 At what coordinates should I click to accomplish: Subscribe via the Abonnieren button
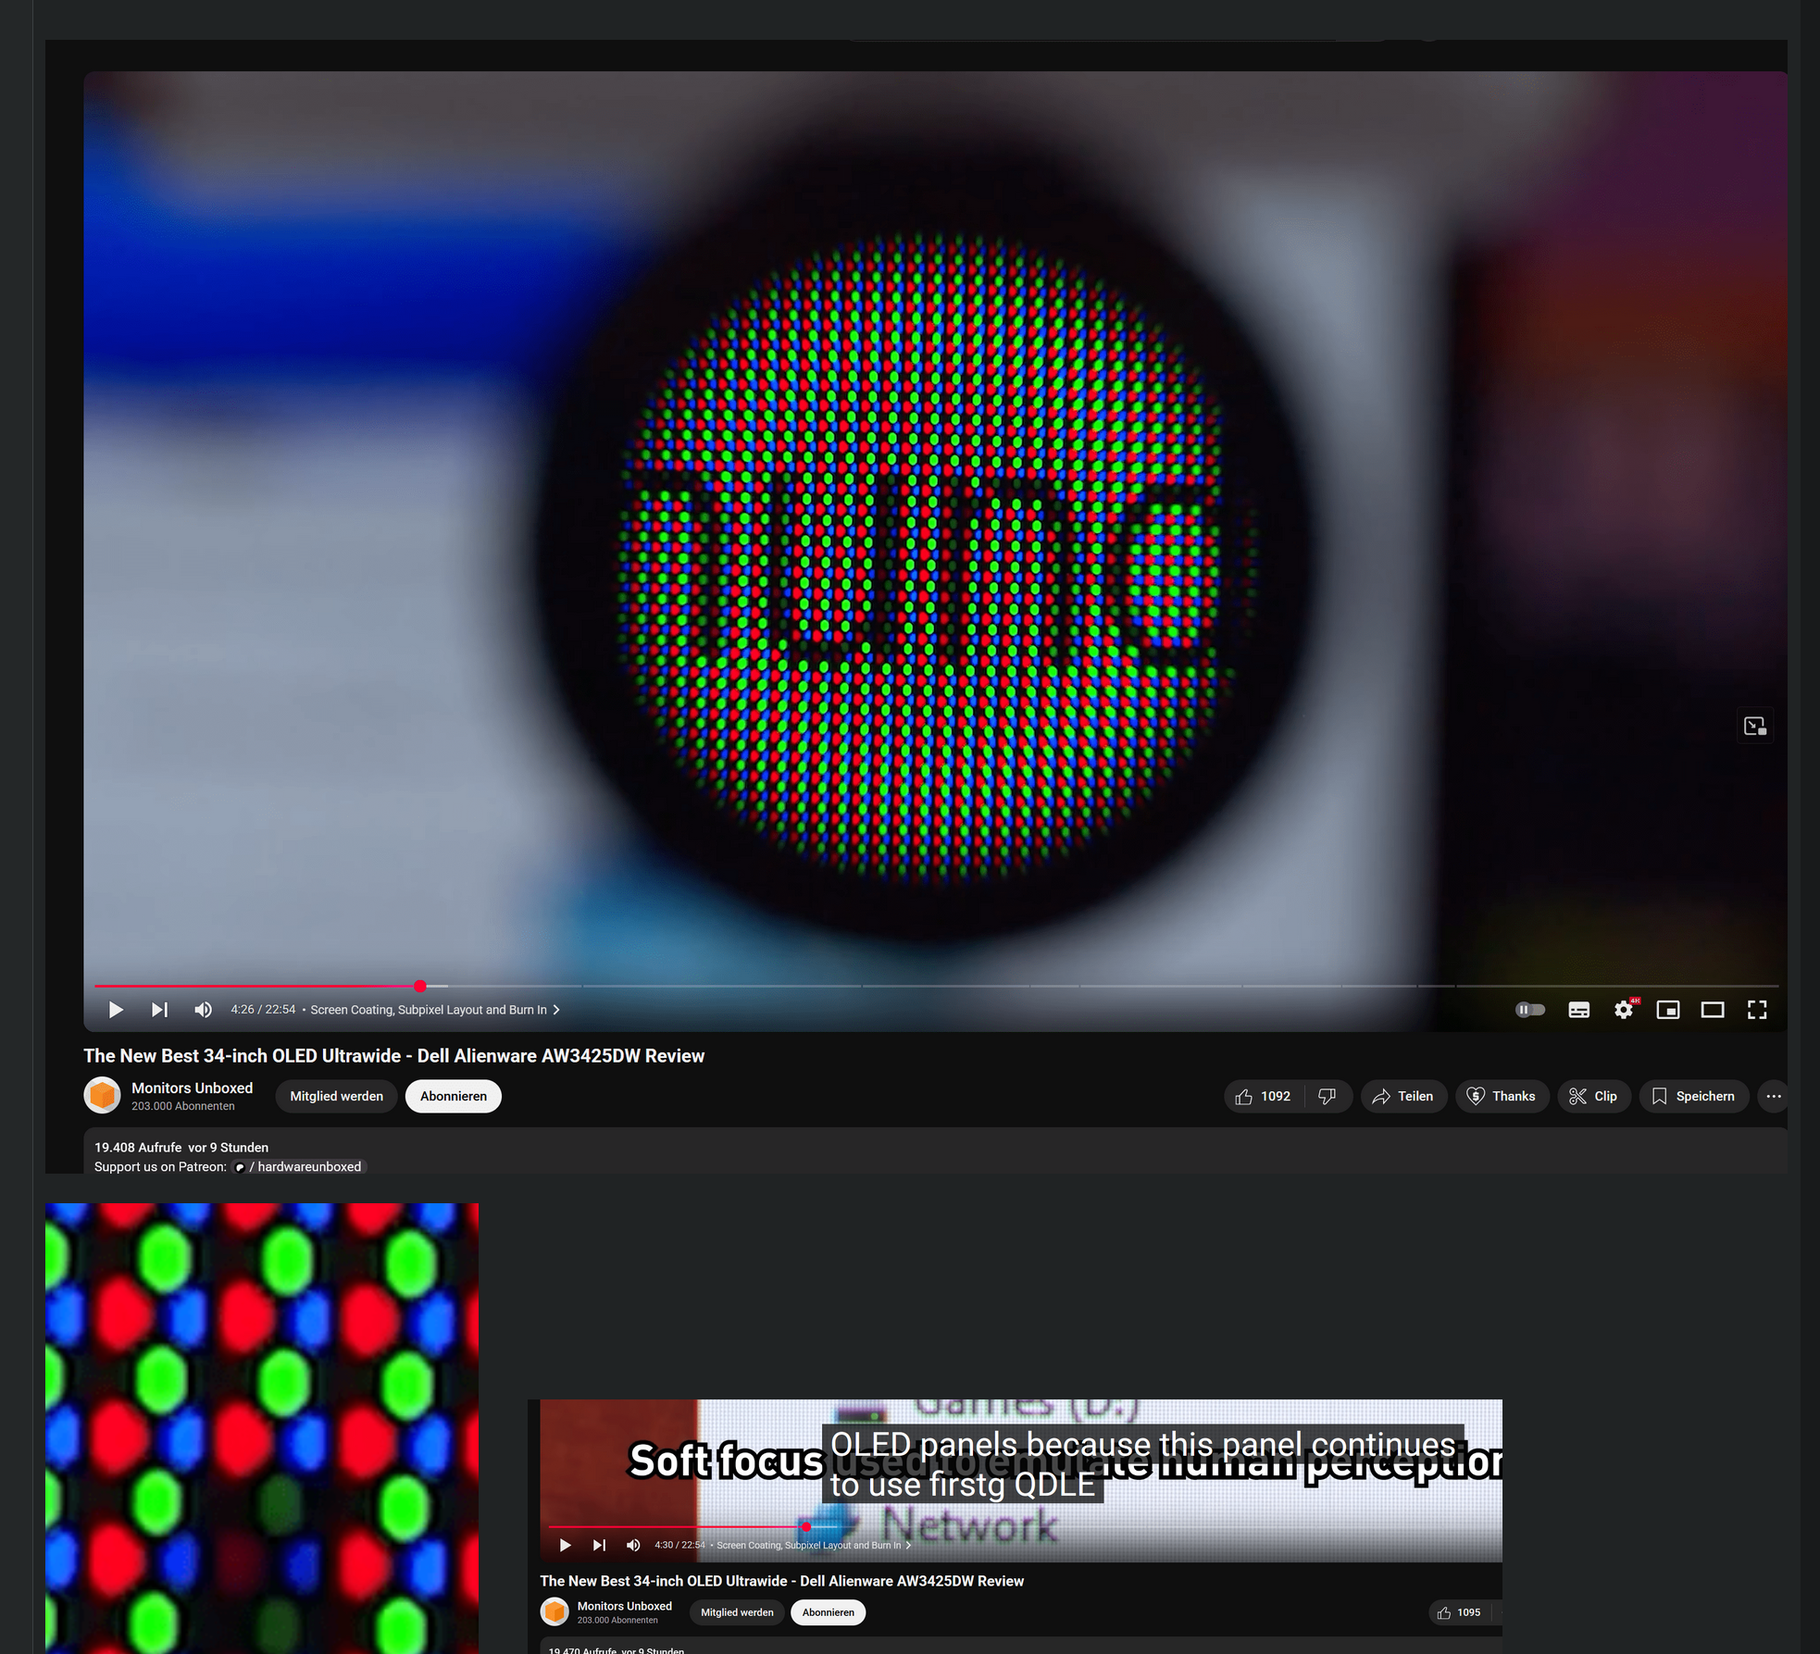point(453,1096)
